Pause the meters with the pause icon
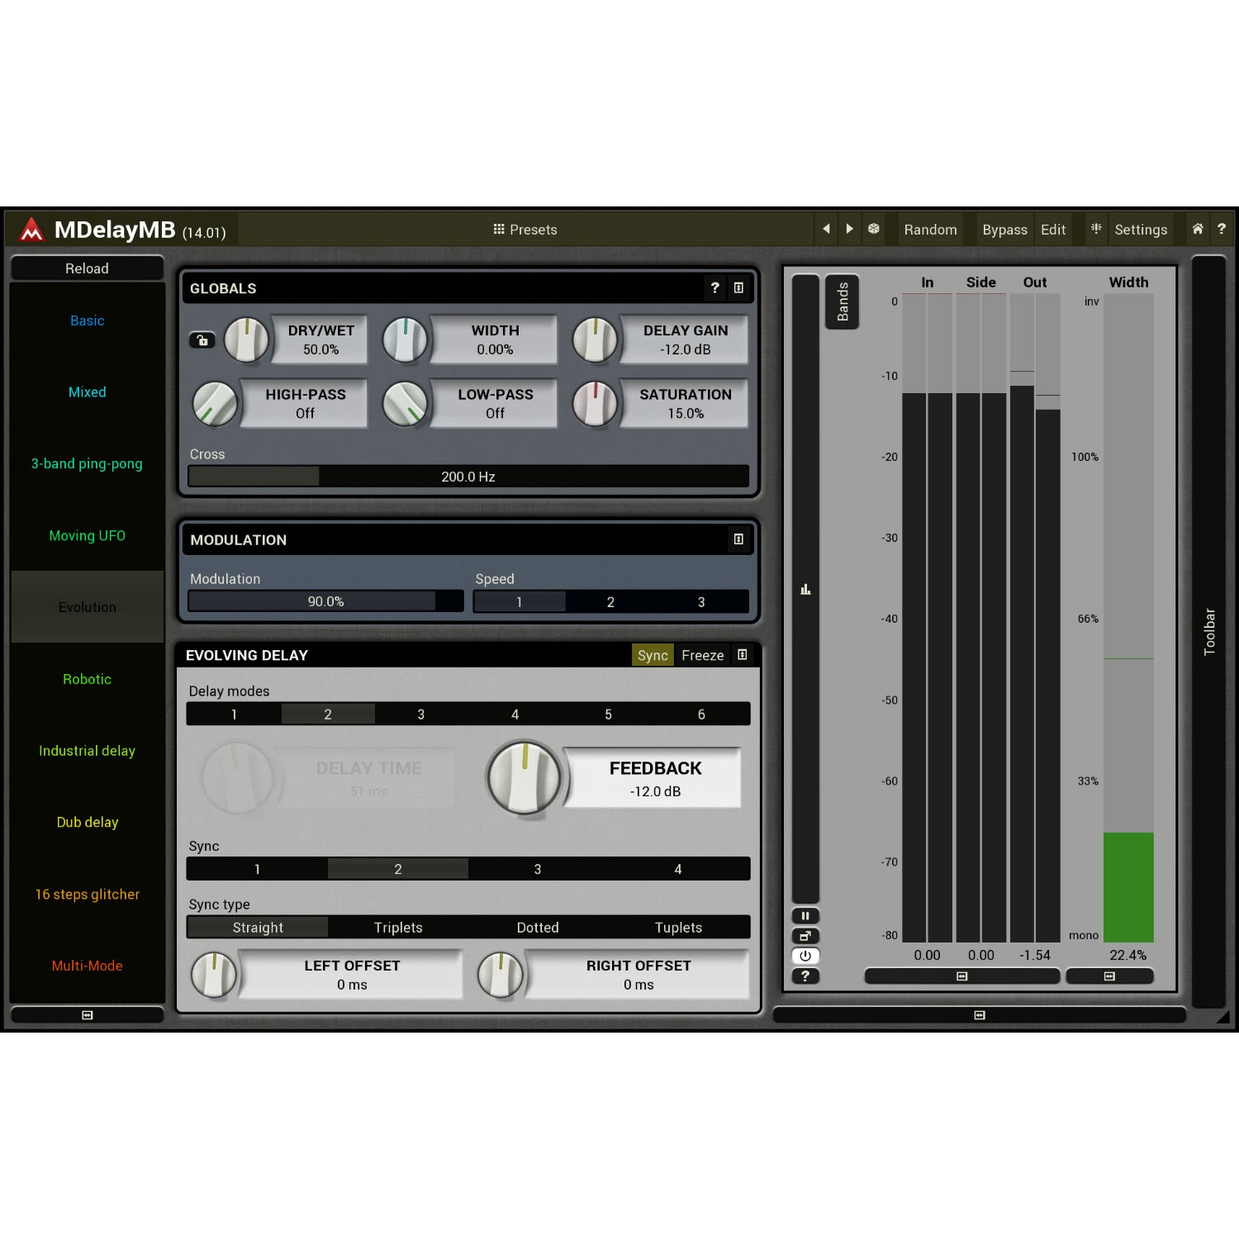This screenshot has width=1239, height=1239. coord(805,915)
